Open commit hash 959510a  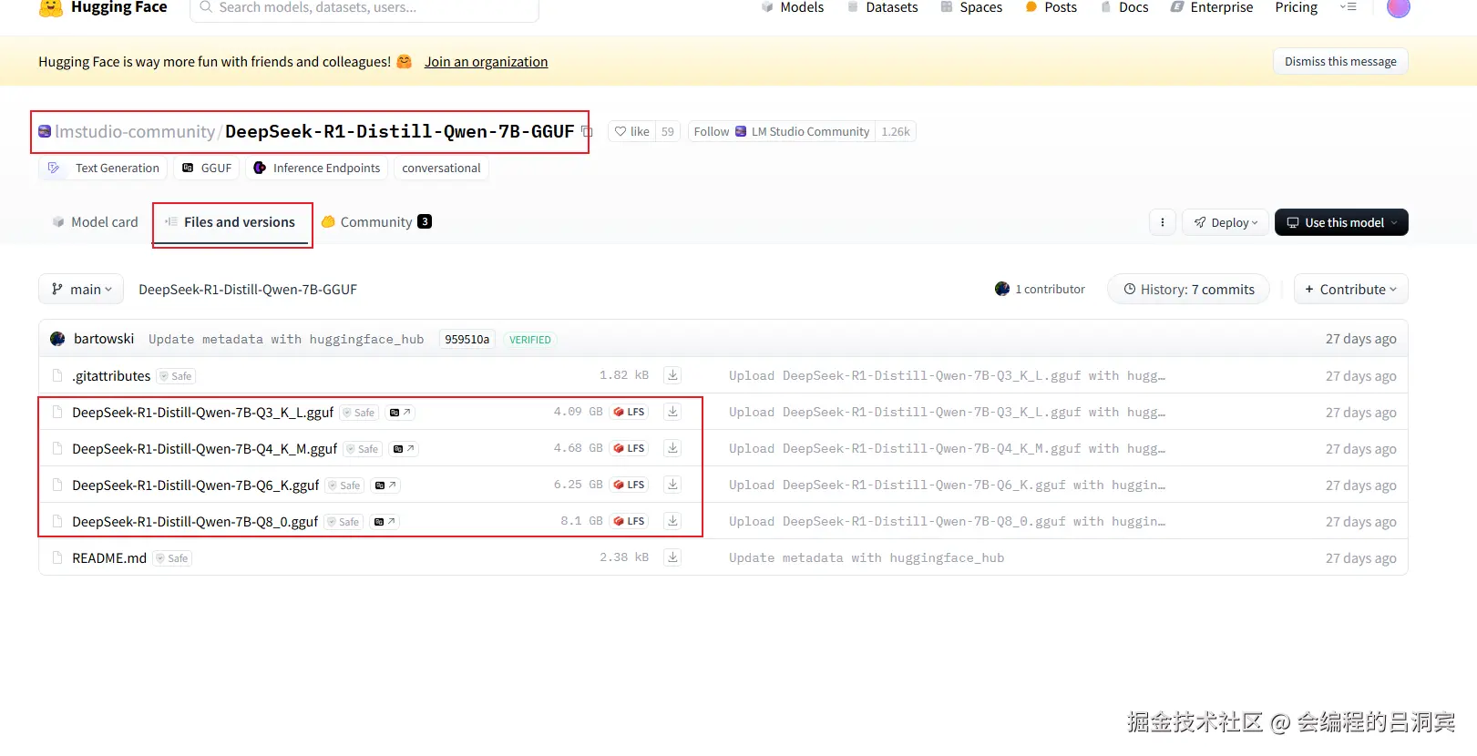[x=467, y=339]
